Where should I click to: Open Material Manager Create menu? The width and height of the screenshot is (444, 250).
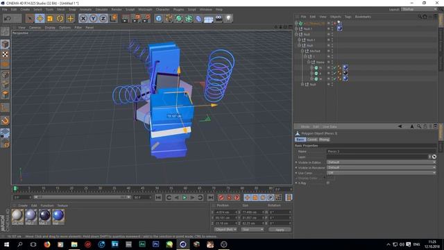coord(23,206)
